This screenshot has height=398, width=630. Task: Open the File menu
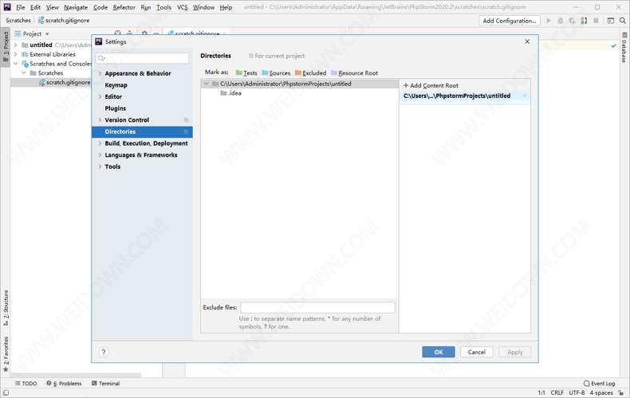(21, 7)
